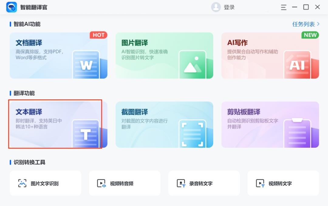Maximize the application window
The image size is (328, 206).
tap(306, 7)
